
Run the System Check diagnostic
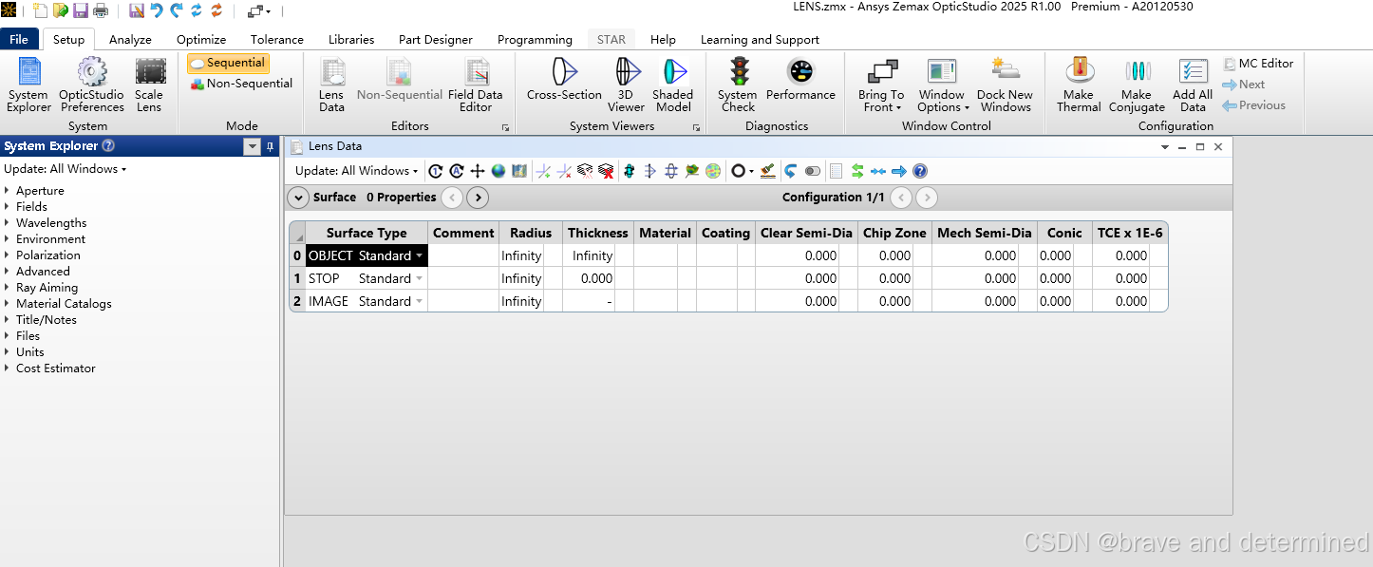[738, 85]
